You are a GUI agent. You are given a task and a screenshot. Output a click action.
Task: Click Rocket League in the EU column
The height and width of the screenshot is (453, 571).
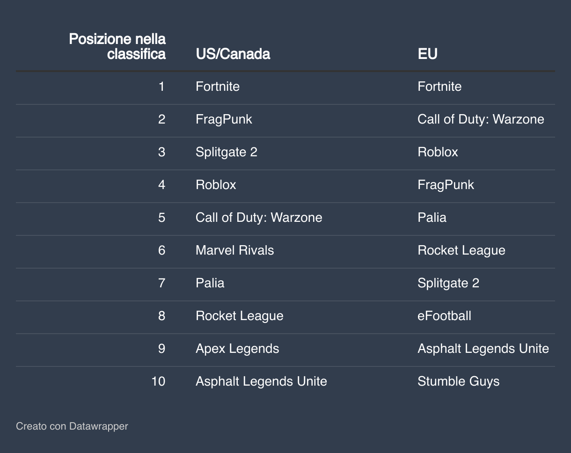[461, 250]
